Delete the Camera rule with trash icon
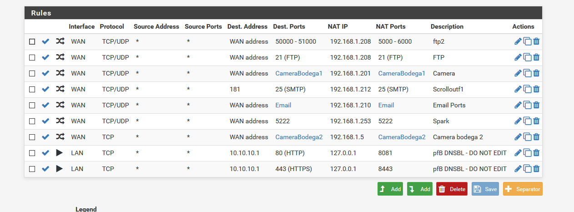Screen dimensions: 574x212 tap(536, 73)
